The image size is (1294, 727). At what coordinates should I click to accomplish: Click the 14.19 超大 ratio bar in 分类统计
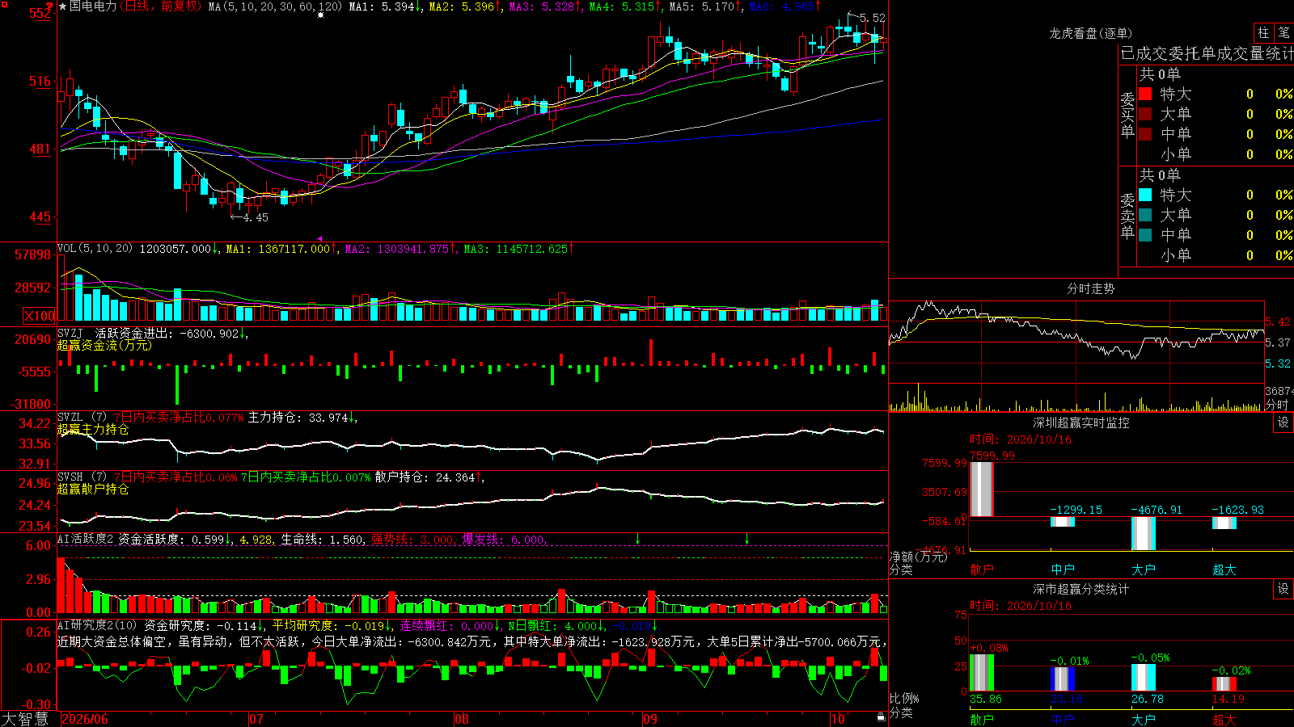[1224, 683]
